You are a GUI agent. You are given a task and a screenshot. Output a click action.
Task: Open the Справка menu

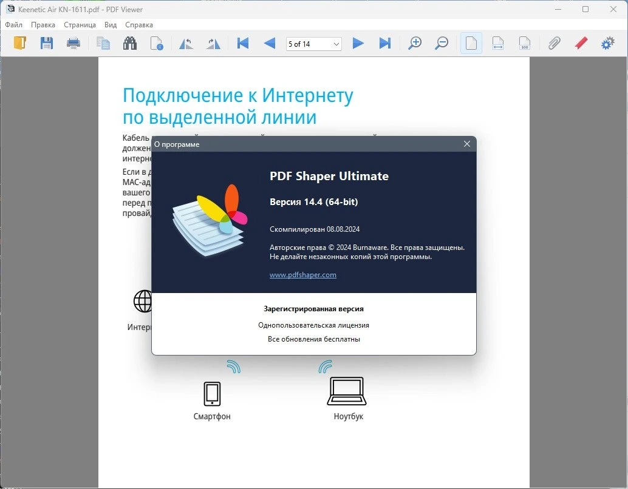pyautogui.click(x=139, y=25)
